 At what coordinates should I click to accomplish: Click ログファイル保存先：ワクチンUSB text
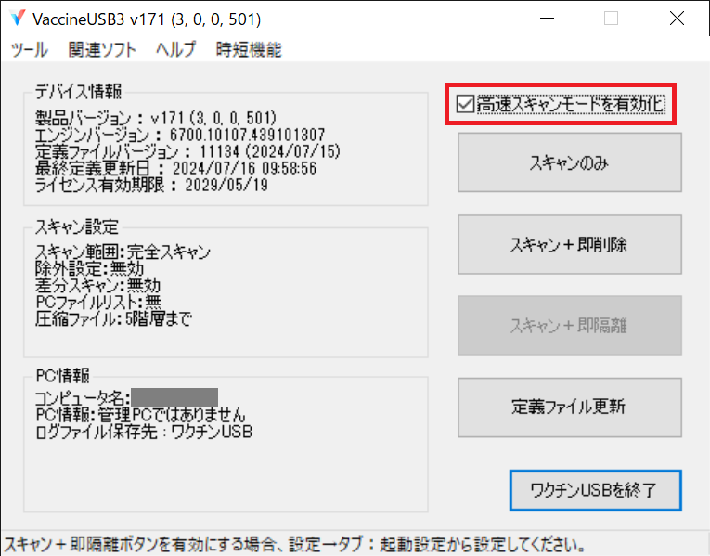coord(144,432)
